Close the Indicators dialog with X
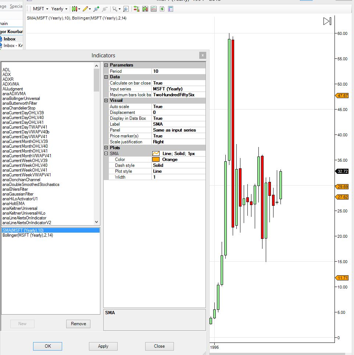The image size is (354, 355). 203,55
